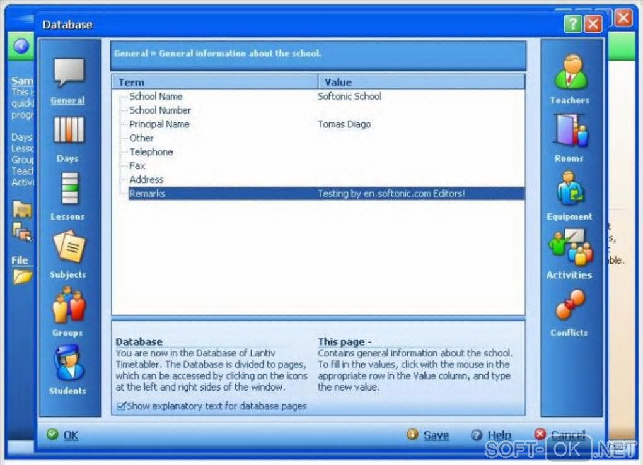The image size is (643, 465).
Task: Click the red Cancel icon
Action: point(540,434)
